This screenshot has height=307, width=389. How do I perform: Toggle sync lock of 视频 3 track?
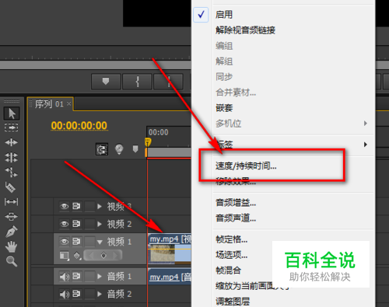coord(76,206)
